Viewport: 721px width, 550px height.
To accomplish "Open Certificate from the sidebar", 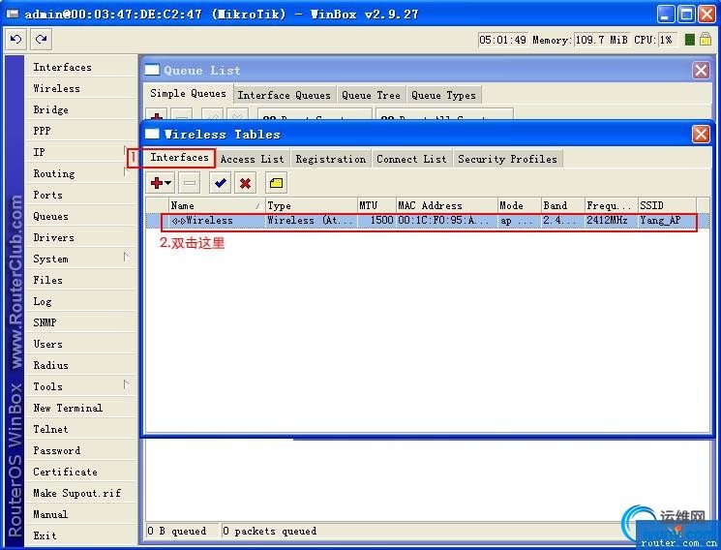I will coord(80,472).
